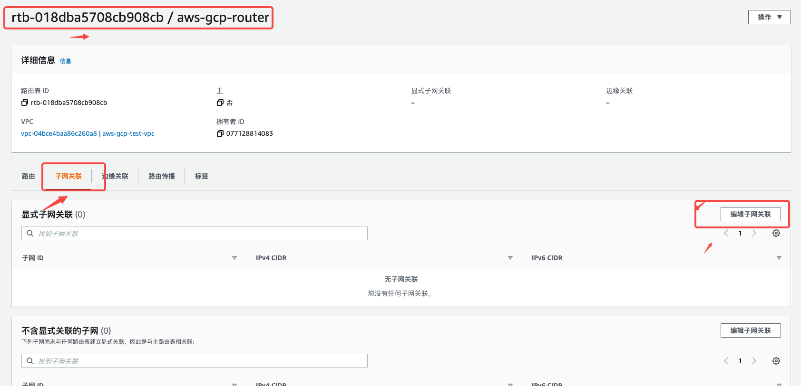Open the VPC link vpc-04bce4baa86c260a8

click(x=88, y=133)
